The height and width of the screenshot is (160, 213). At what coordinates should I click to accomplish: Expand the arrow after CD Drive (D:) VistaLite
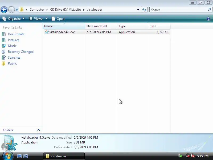tap(84, 10)
